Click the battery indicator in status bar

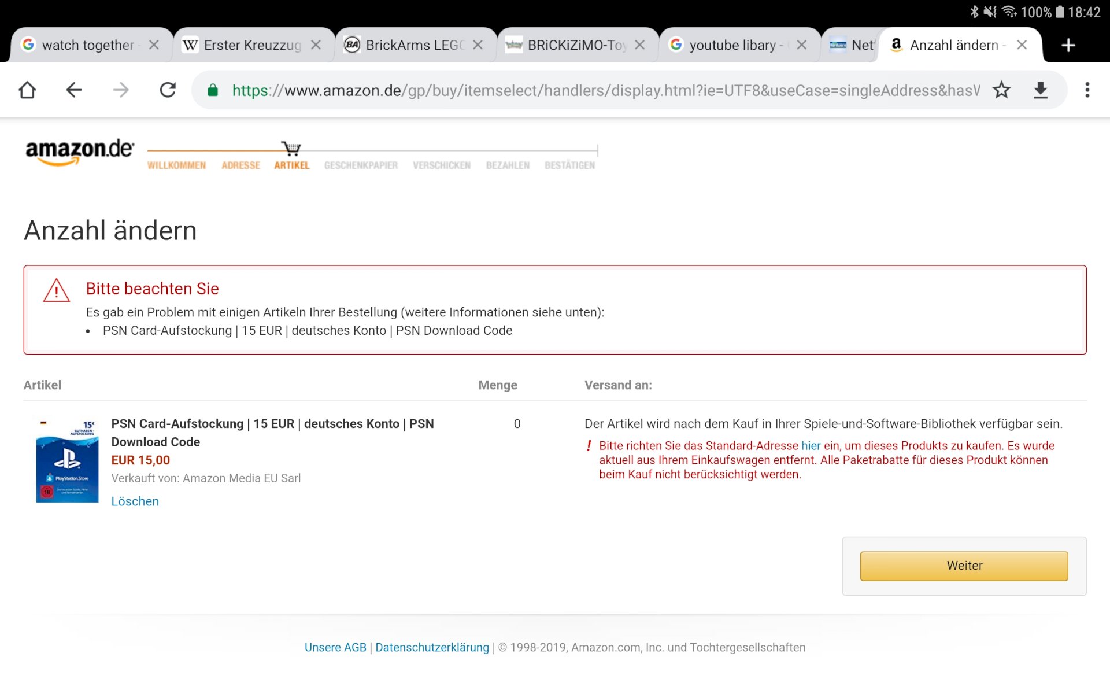click(x=1060, y=12)
